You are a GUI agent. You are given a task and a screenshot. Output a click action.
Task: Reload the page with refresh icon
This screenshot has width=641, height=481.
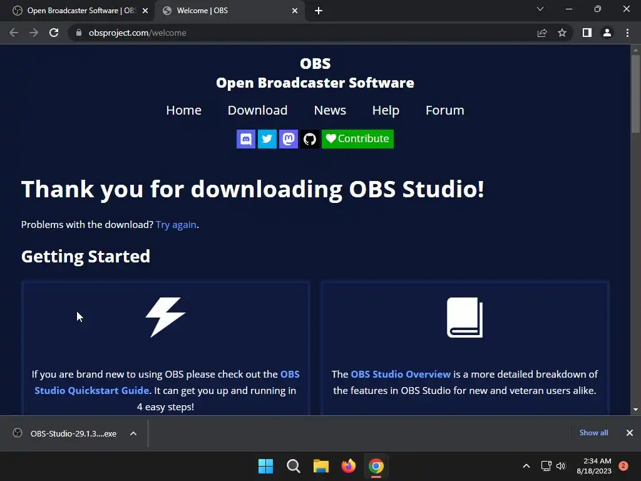(54, 33)
